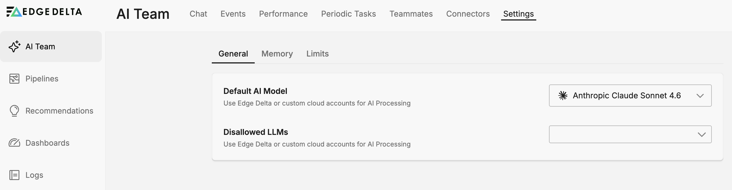The width and height of the screenshot is (732, 190).
Task: Click the Recommendations sidebar link
Action: (59, 111)
